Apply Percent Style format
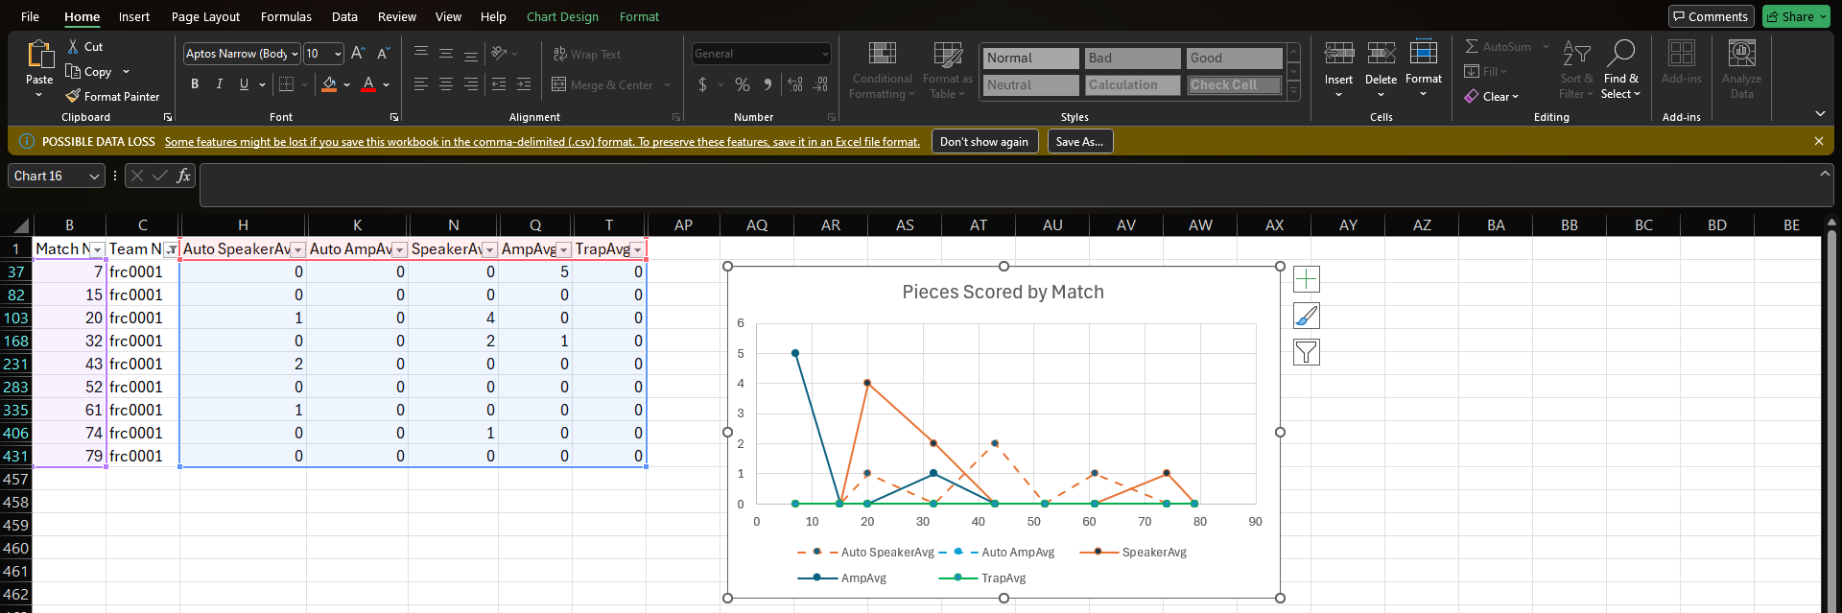 (x=743, y=84)
